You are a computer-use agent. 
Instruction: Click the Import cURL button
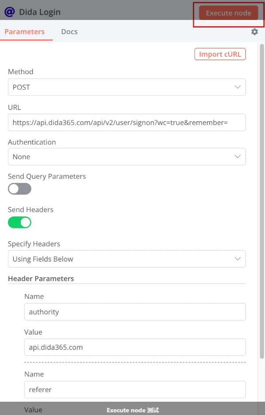pyautogui.click(x=220, y=54)
